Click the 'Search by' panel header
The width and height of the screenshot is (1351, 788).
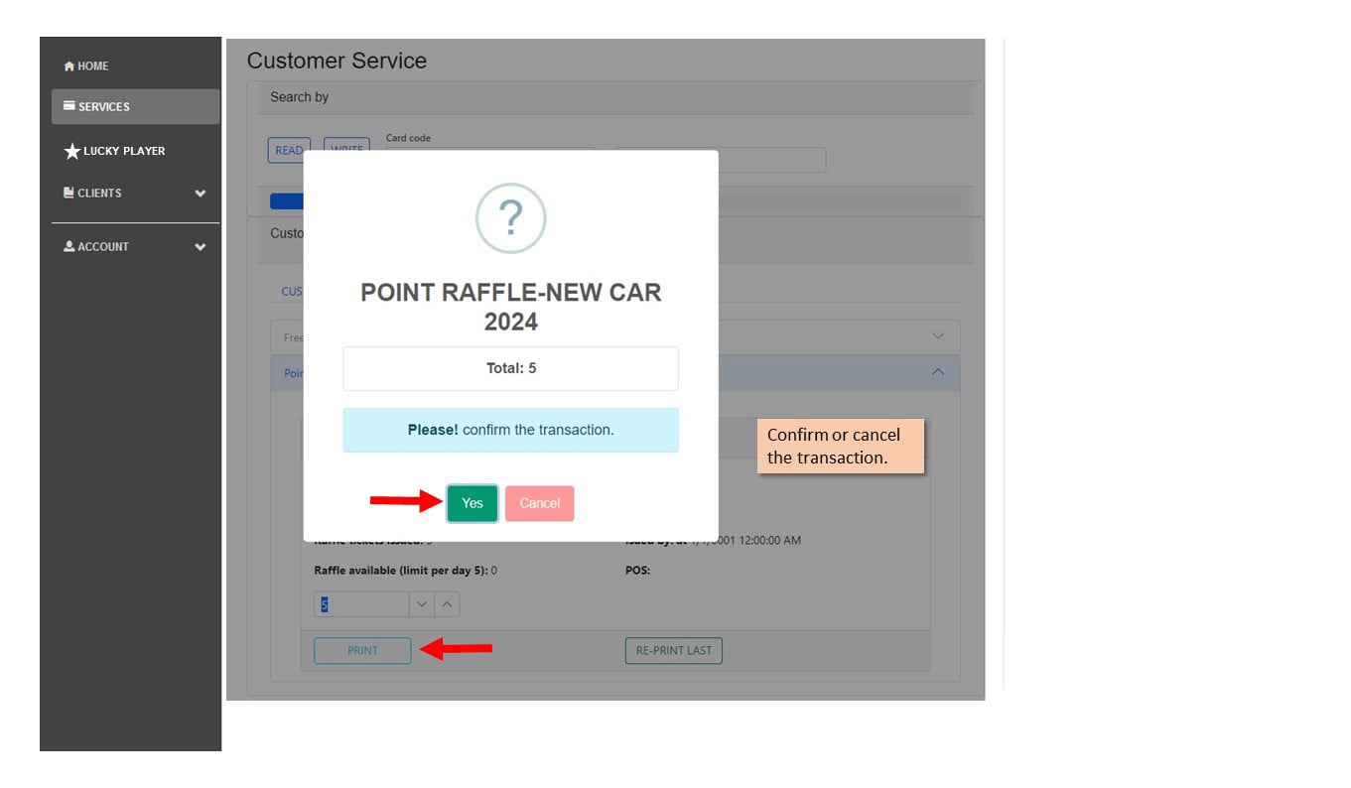615,97
